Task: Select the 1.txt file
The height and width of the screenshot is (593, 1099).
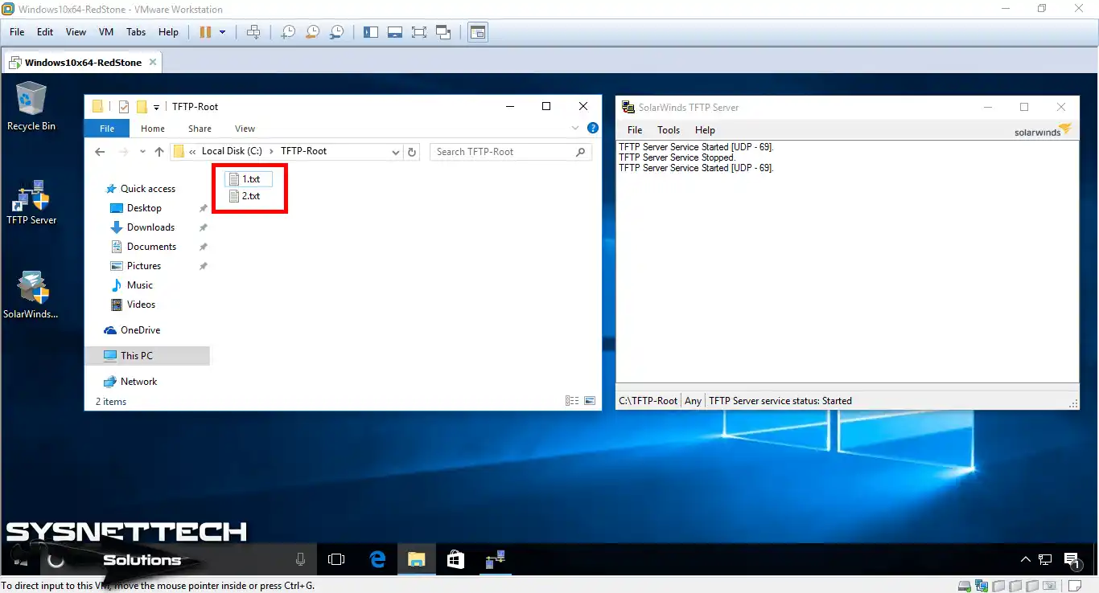Action: point(249,179)
